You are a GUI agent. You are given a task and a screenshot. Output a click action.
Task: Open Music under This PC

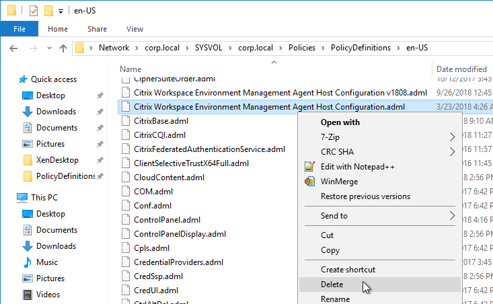(x=47, y=262)
